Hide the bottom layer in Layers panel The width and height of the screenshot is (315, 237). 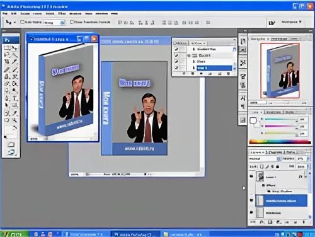251,212
